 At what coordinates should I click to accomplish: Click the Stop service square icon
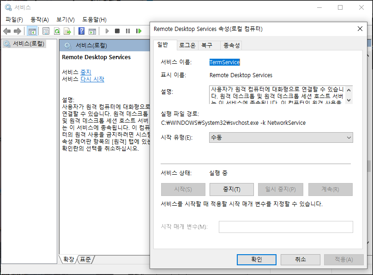[x=117, y=31]
